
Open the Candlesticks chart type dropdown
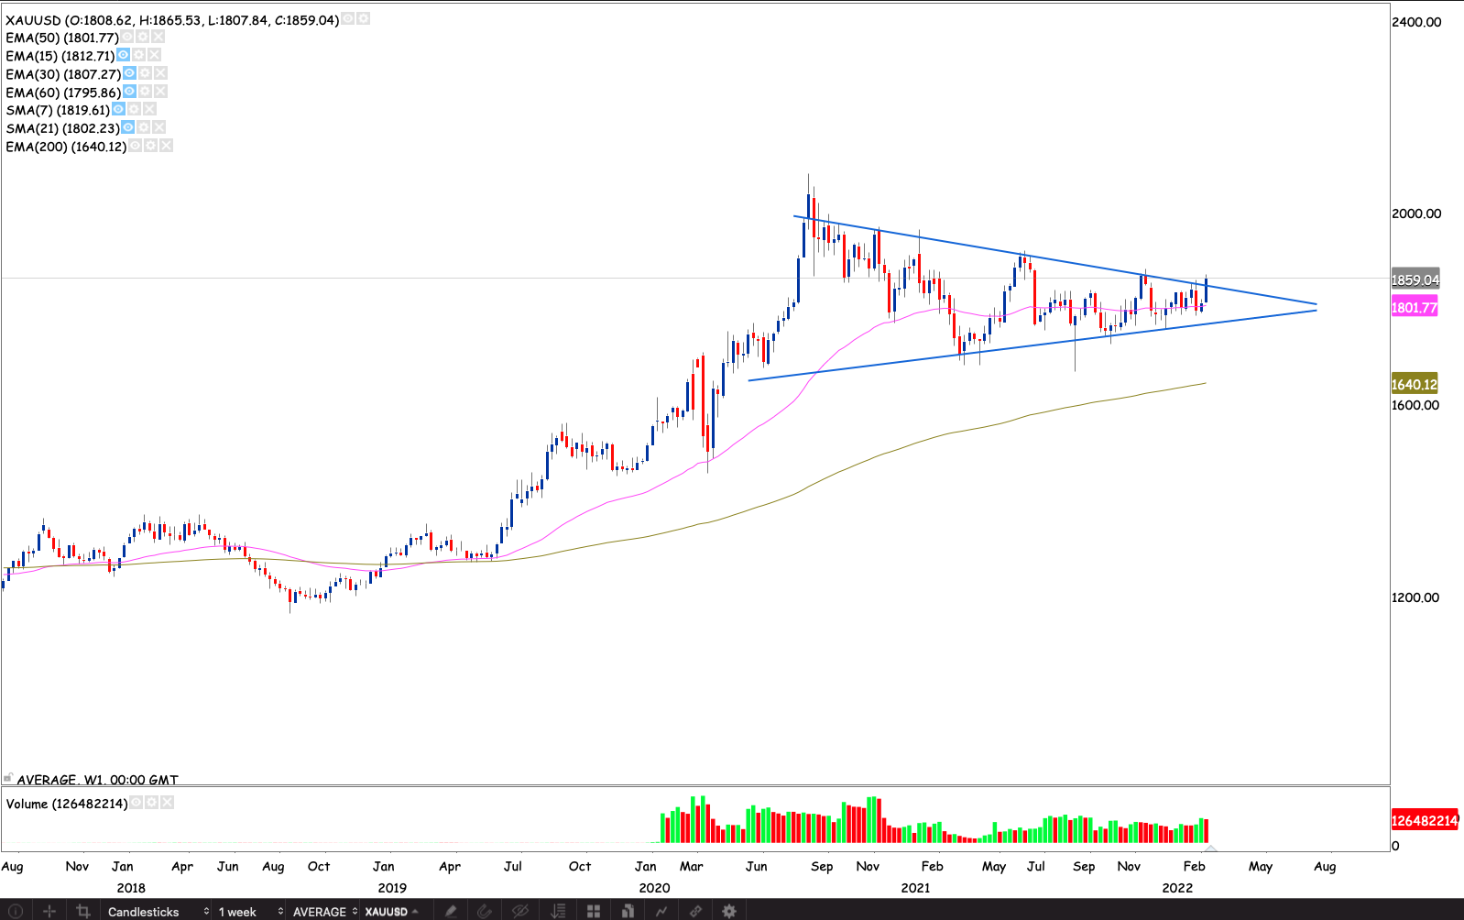pyautogui.click(x=158, y=911)
